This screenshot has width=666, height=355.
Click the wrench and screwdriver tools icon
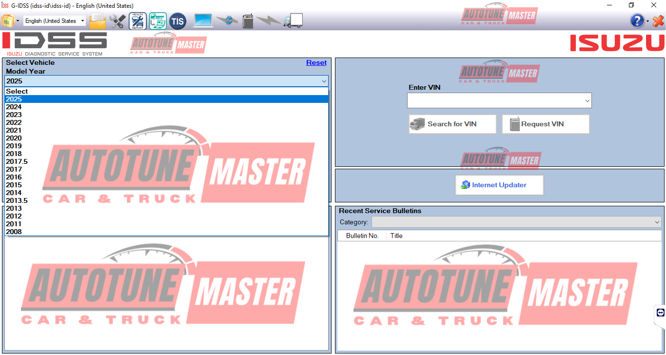[x=118, y=21]
